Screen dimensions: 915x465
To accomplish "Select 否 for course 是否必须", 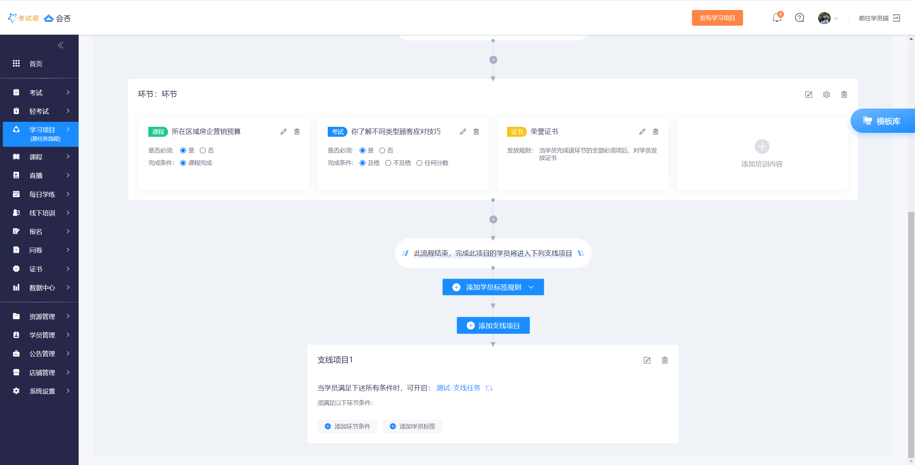I will [203, 151].
